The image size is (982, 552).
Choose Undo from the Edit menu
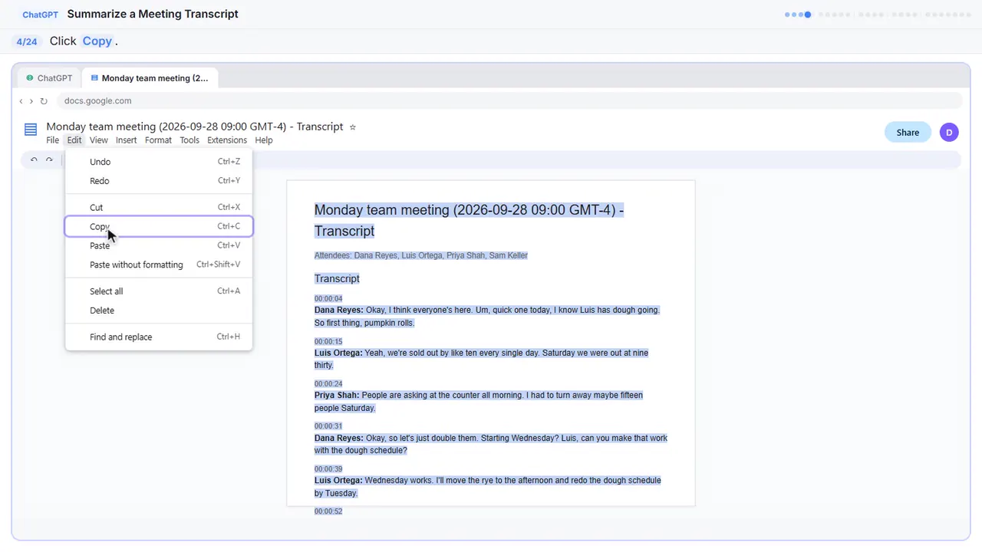(159, 162)
